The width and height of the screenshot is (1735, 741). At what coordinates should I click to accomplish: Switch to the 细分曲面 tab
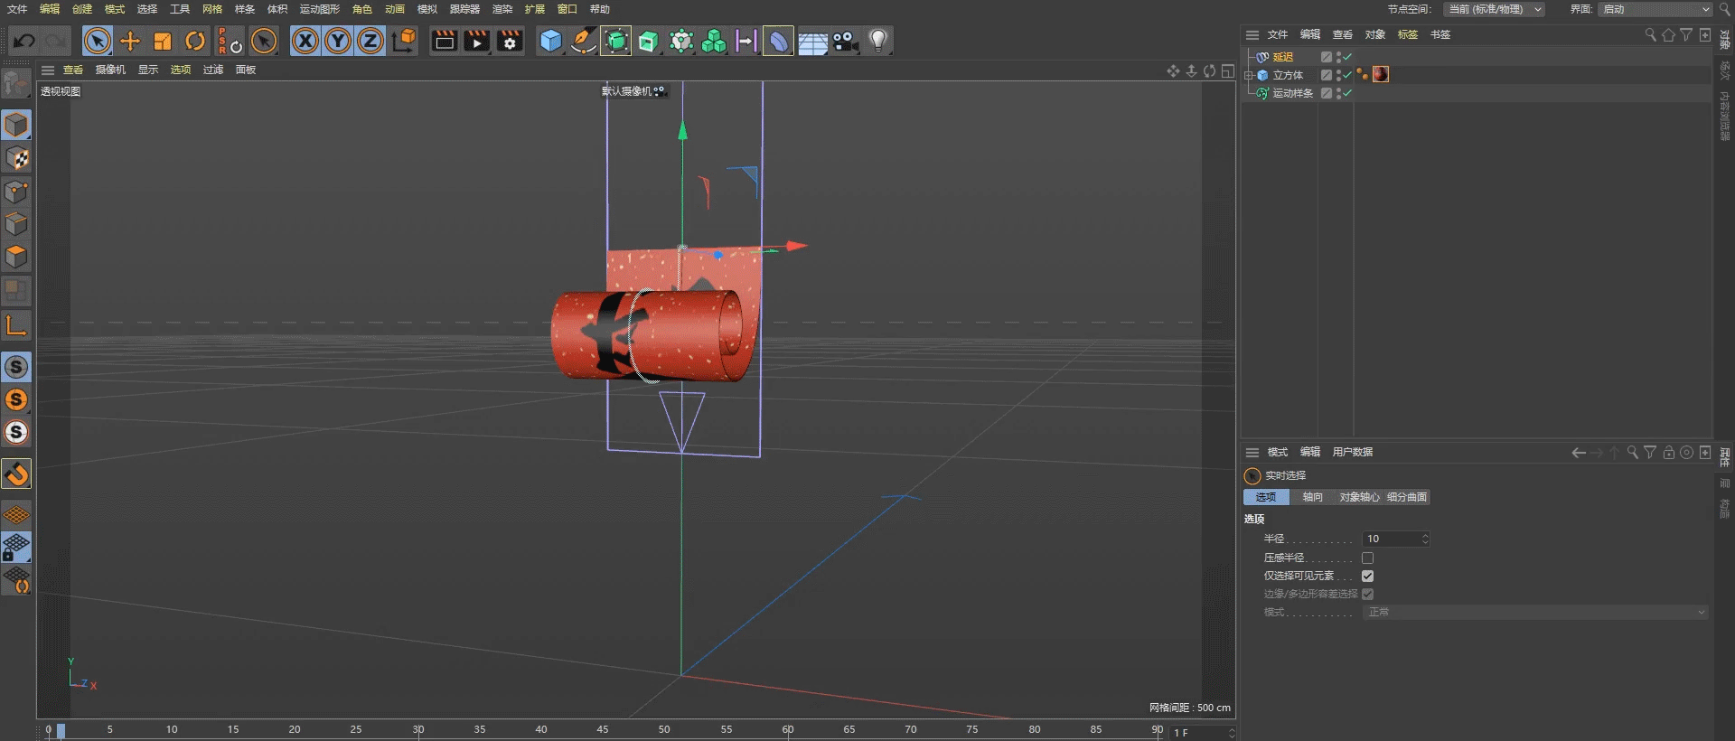(1407, 497)
